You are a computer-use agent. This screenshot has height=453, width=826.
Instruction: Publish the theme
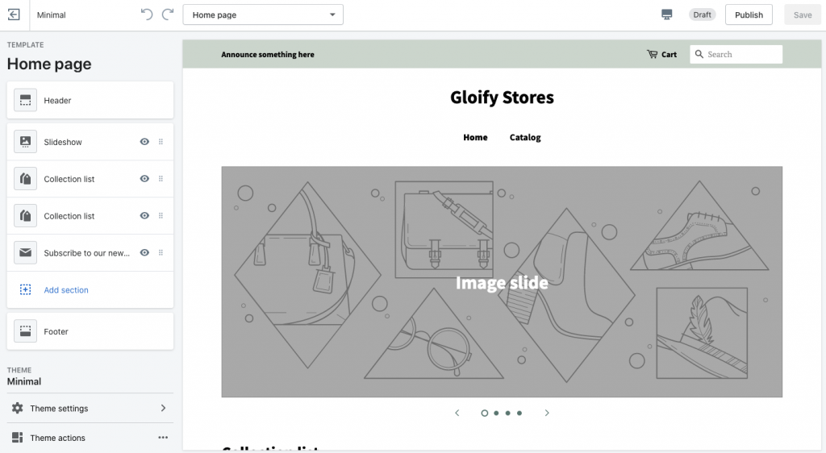coord(749,15)
